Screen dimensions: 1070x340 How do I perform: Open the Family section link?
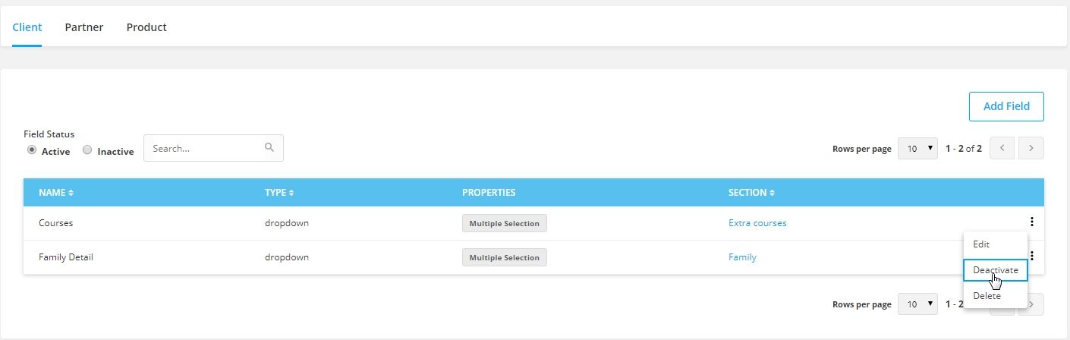click(x=742, y=257)
